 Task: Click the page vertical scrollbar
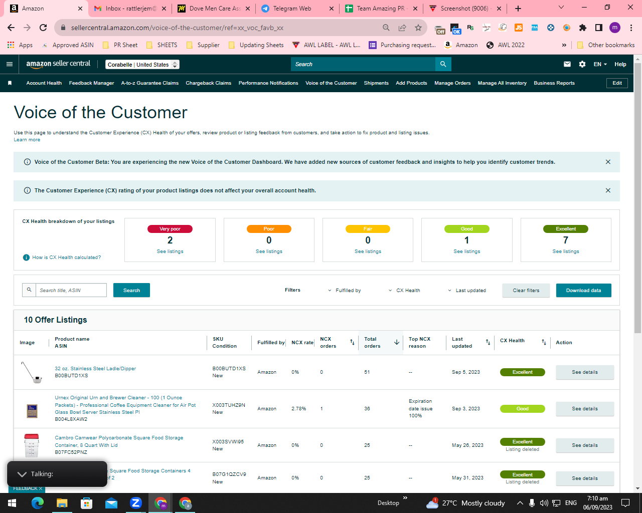[637, 198]
